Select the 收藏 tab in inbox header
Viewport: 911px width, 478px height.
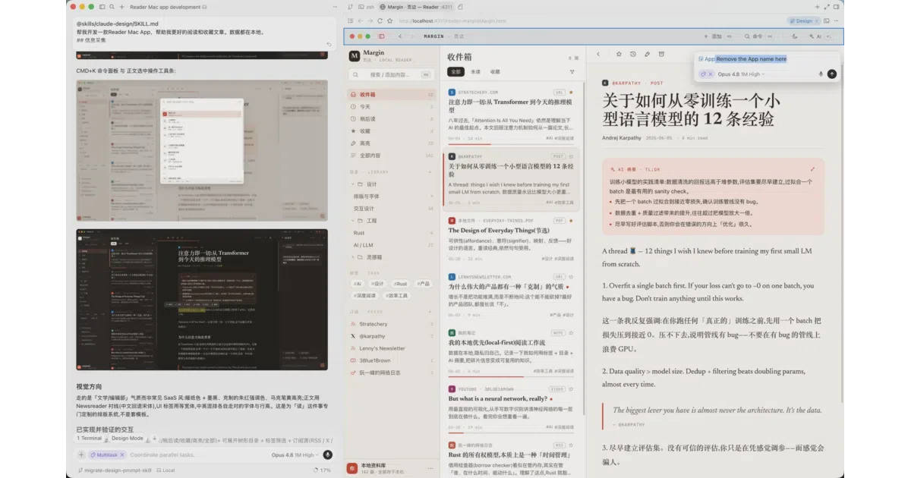click(x=495, y=72)
